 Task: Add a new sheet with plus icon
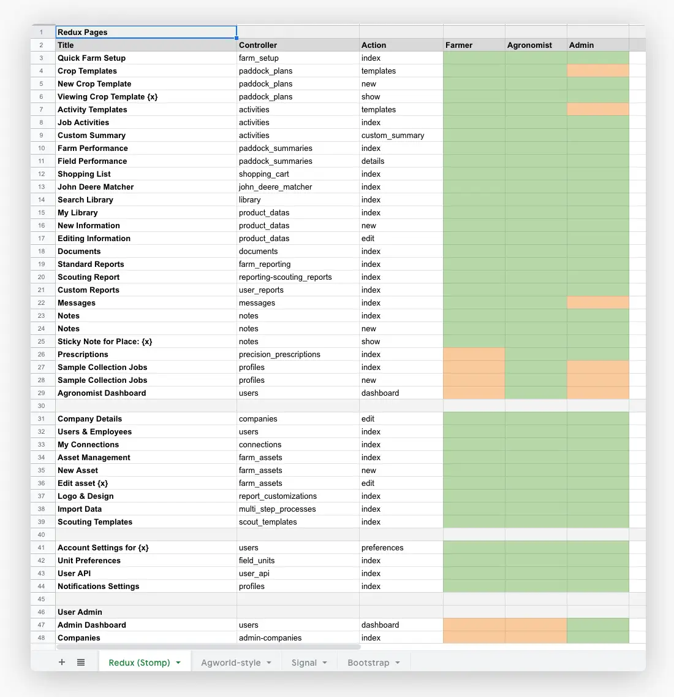pos(62,662)
